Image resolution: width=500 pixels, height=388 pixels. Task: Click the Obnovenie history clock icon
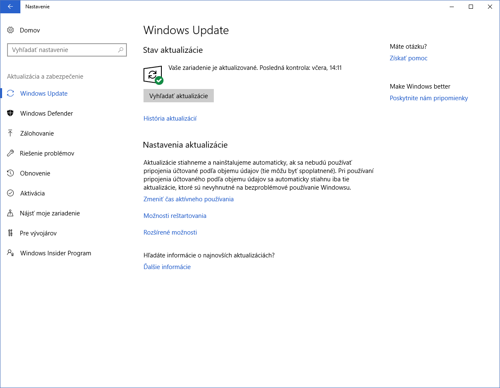point(11,173)
